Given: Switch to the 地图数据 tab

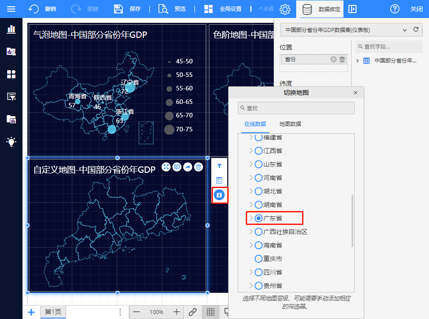Looking at the screenshot, I should (290, 124).
